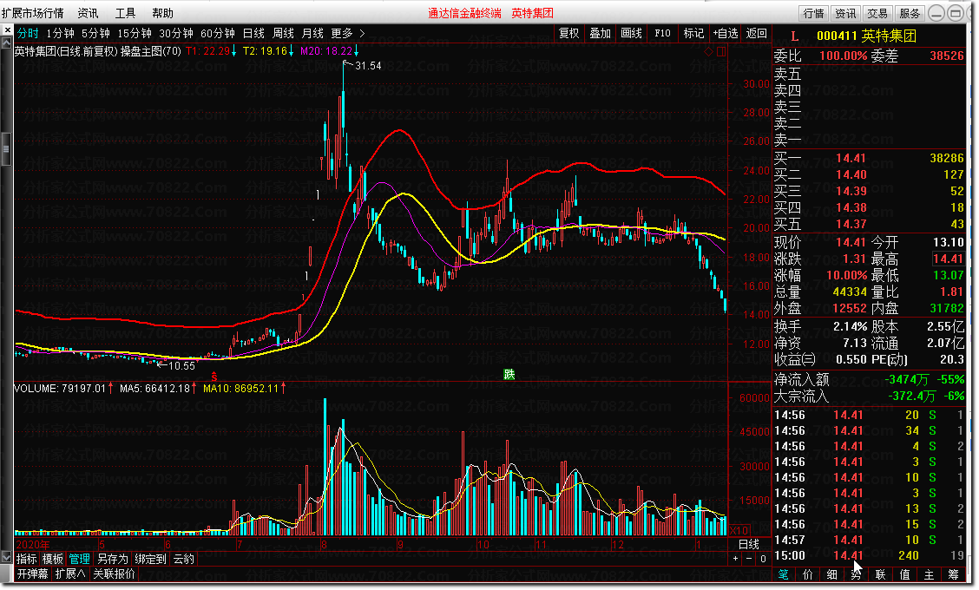This screenshot has width=979, height=590.
Task: Click the left sidebar scroll-down arrow
Action: pyautogui.click(x=6, y=556)
